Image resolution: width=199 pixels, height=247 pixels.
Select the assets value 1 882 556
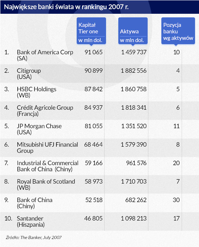[x=134, y=71]
